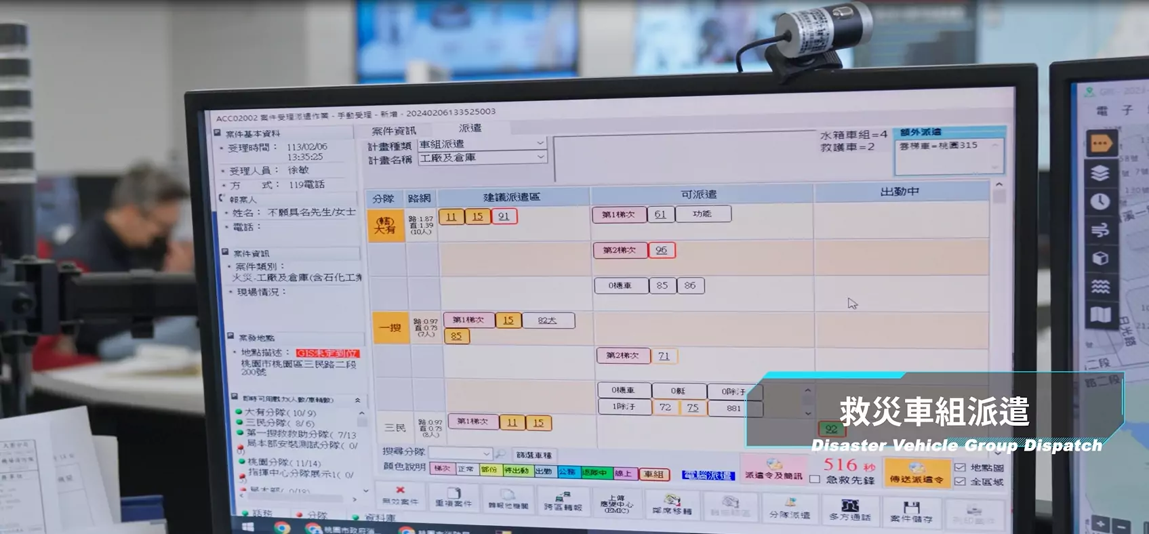The image size is (1149, 534).
Task: Select 桃園分隊 (11/14) in available units list
Action: [x=284, y=462]
